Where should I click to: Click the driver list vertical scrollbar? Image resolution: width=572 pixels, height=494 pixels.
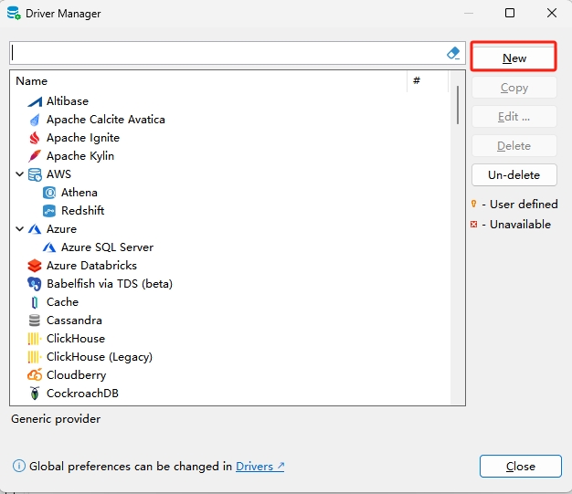tap(457, 105)
